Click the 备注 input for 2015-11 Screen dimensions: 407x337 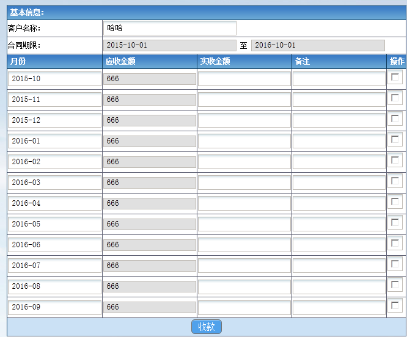(339, 100)
